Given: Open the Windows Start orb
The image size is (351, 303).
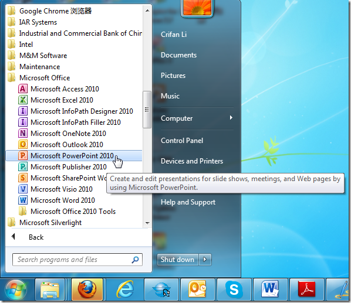Looking at the screenshot, I should point(16,290).
